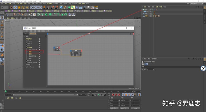Select the Move tool in top toolbar
Image resolution: width=206 pixels, height=112 pixels.
pos(15,7)
